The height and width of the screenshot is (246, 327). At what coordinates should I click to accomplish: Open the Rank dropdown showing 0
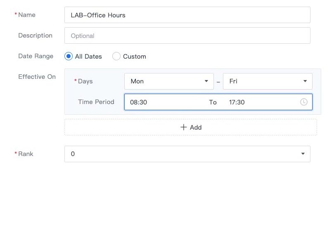(x=187, y=154)
